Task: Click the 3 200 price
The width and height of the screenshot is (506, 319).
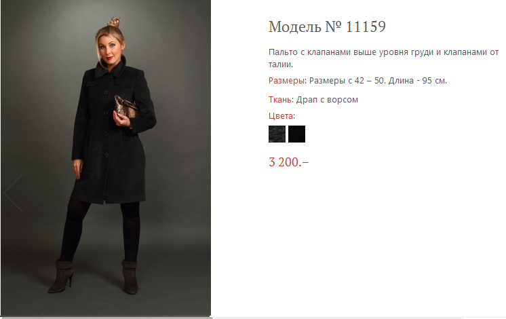Action: click(288, 162)
